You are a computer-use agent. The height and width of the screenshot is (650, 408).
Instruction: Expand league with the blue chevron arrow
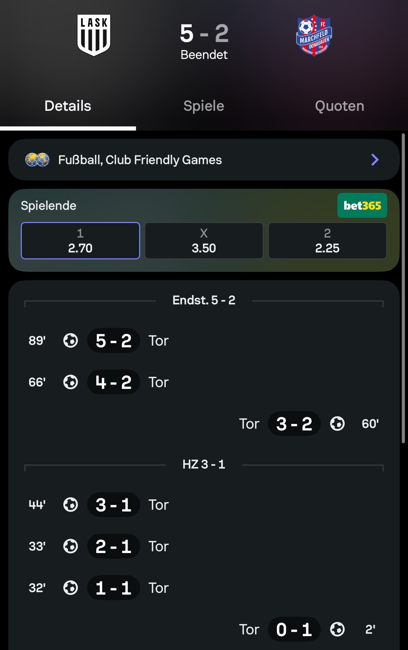tap(375, 160)
